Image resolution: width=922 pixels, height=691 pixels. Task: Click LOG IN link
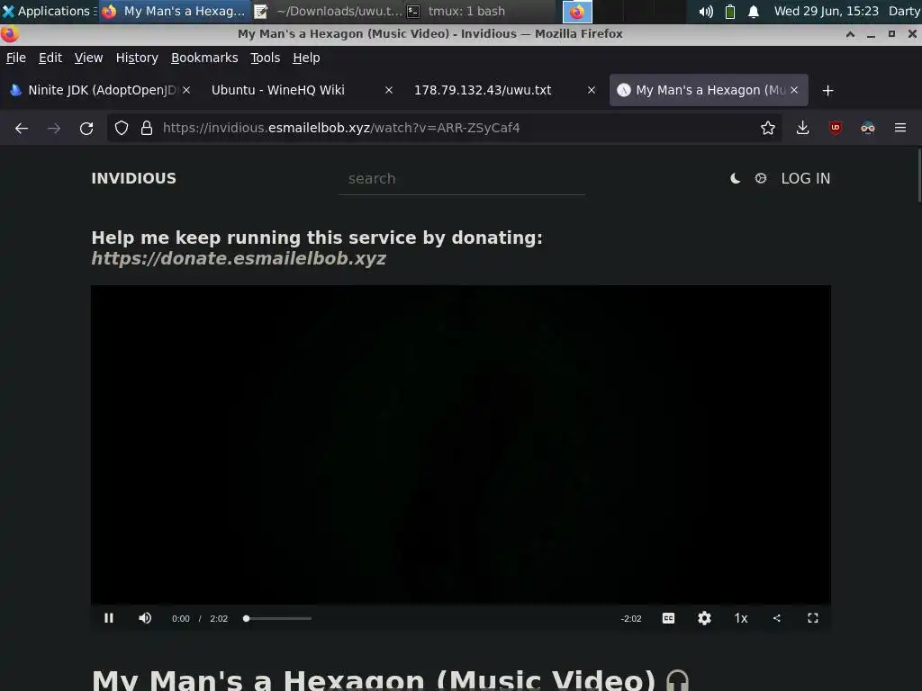pos(806,179)
